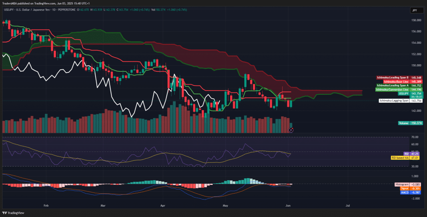
Task: Click the RSI-based MA label
Action: pos(399,158)
